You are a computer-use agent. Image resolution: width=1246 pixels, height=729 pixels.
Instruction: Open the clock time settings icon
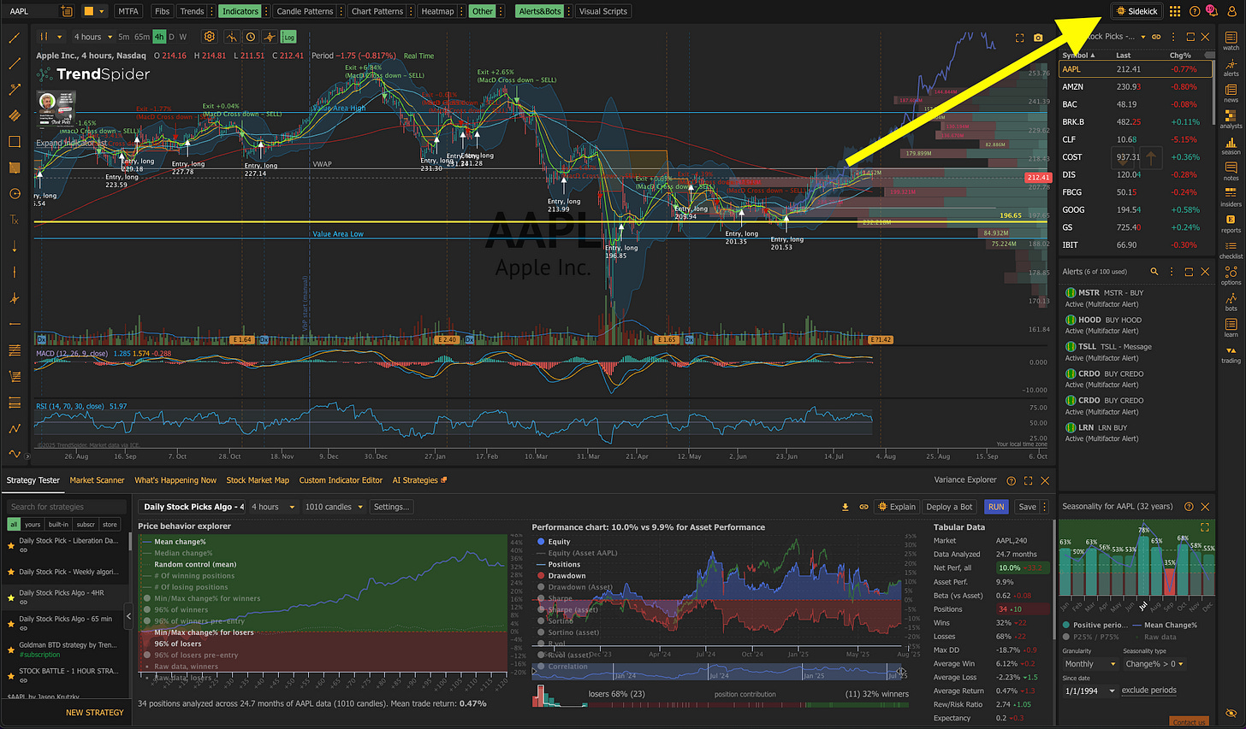coord(251,37)
